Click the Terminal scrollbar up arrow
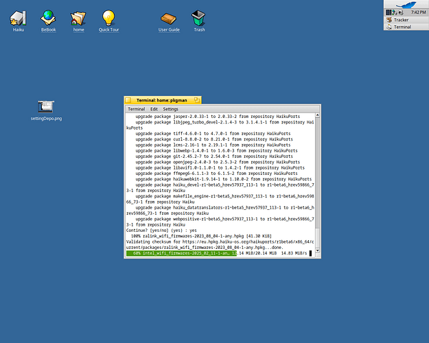This screenshot has width=429, height=343. 317,115
